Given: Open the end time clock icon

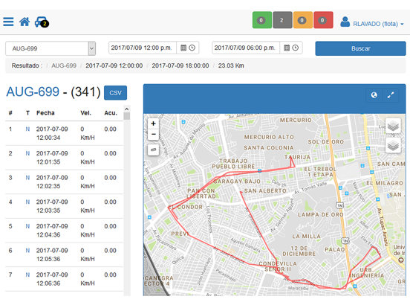Looking at the screenshot, I should [x=296, y=48].
